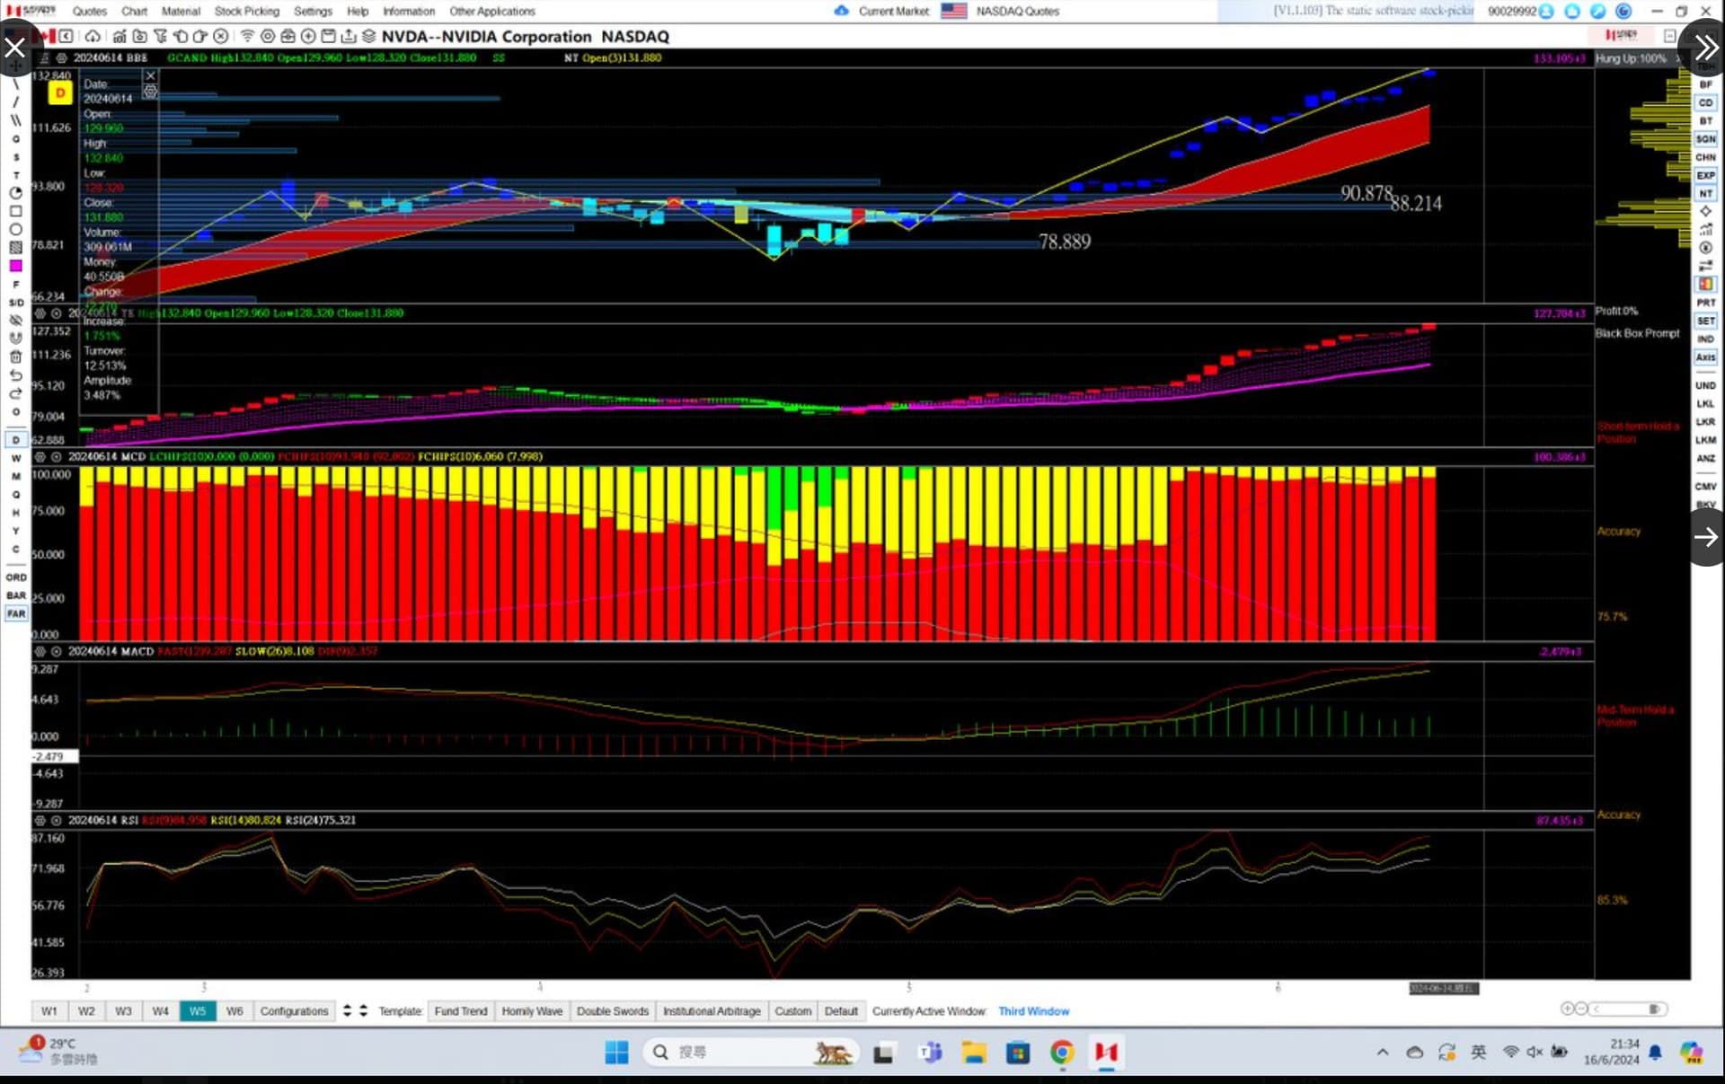This screenshot has width=1725, height=1084.
Task: Click the PRT button in right sidebar
Action: pyautogui.click(x=1705, y=303)
